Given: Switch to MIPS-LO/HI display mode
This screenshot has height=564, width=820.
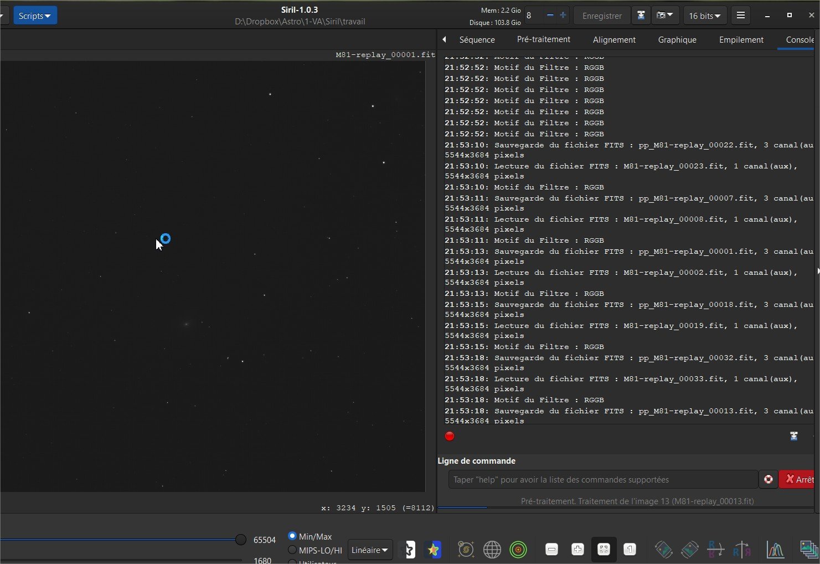Looking at the screenshot, I should 292,550.
